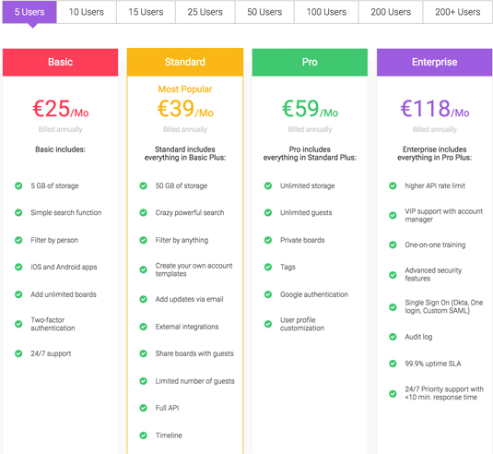Click the checkmark beside Timeline feature
This screenshot has width=493, height=454.
(x=144, y=436)
